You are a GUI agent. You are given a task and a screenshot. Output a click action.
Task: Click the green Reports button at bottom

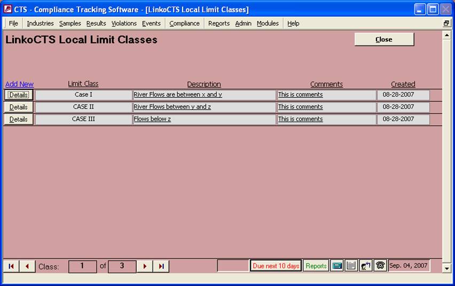pyautogui.click(x=316, y=266)
